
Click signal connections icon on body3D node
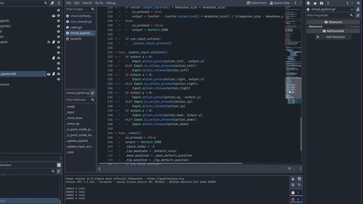point(49,42)
